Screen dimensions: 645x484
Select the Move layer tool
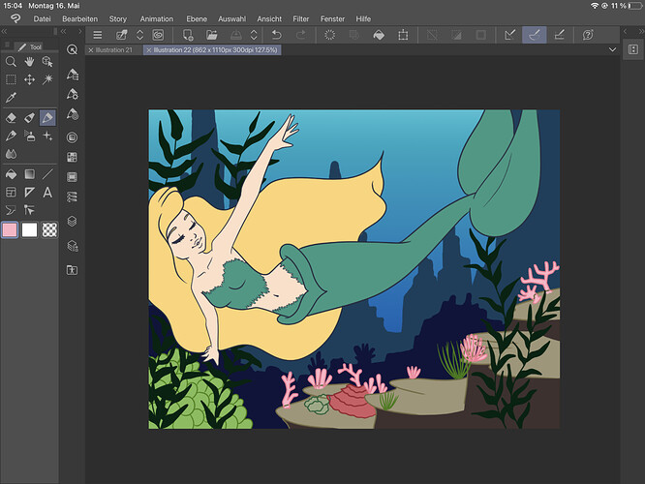click(29, 79)
